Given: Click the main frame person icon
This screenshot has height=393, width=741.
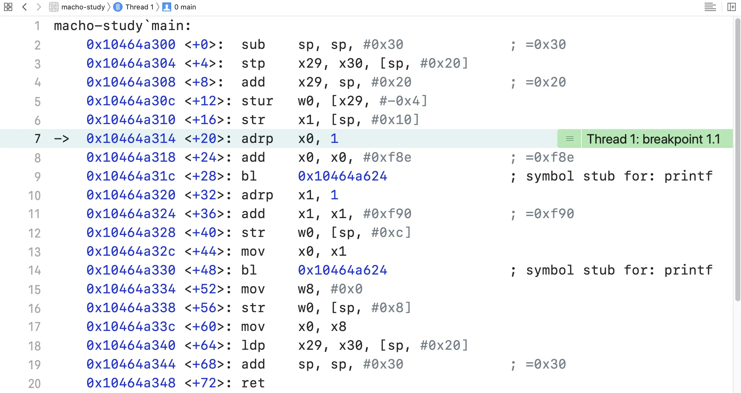Looking at the screenshot, I should pyautogui.click(x=167, y=7).
